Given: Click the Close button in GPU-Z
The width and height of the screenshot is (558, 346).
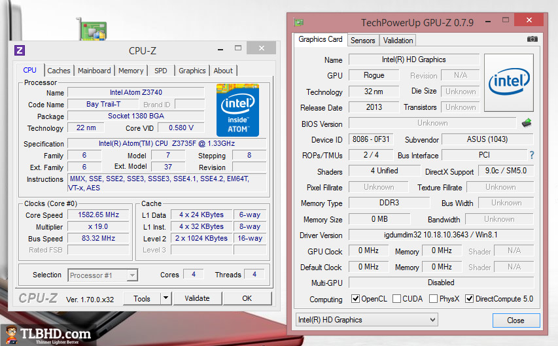Looking at the screenshot, I should (515, 320).
